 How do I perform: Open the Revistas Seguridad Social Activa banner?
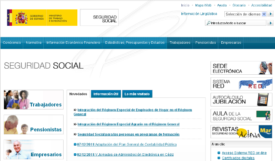click(241, 131)
